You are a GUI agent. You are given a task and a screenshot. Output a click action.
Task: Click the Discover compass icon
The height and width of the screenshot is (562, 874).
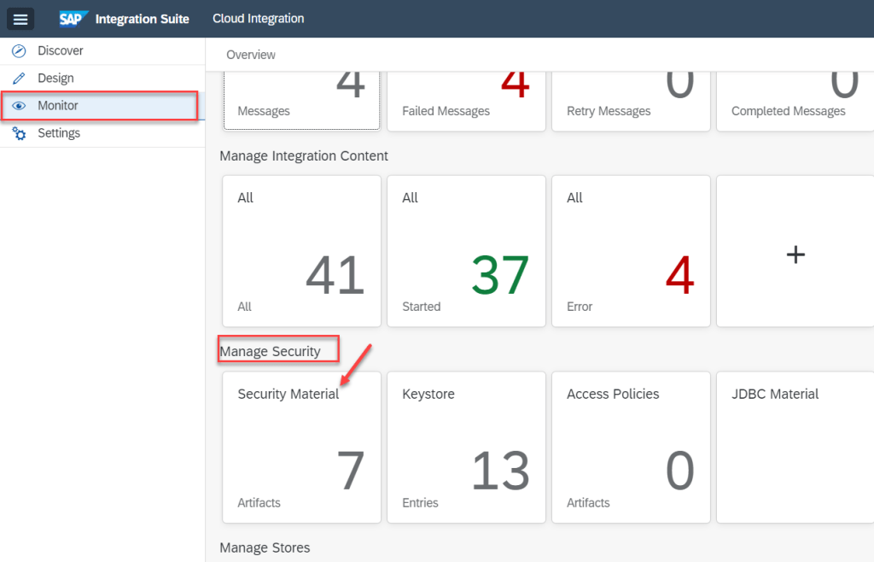click(19, 51)
